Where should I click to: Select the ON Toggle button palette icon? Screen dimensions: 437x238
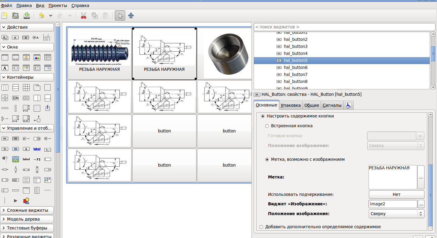pos(16,139)
